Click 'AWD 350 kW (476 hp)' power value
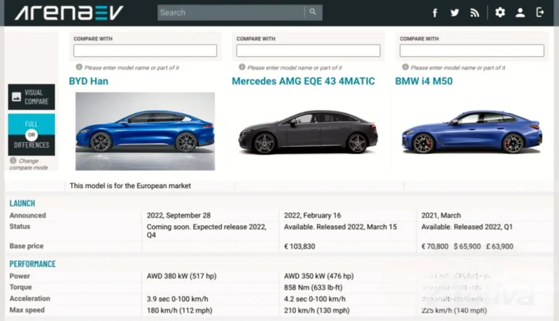 coord(319,276)
